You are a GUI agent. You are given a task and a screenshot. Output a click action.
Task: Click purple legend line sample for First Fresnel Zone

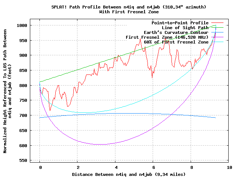click(x=217, y=37)
